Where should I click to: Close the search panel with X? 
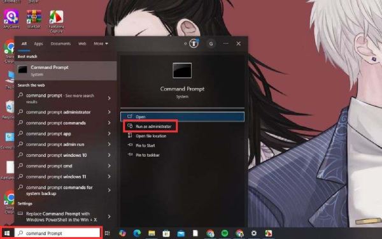[239, 43]
